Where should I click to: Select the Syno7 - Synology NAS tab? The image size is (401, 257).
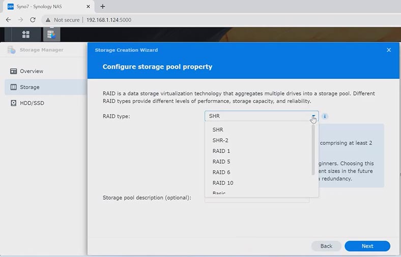[48, 7]
